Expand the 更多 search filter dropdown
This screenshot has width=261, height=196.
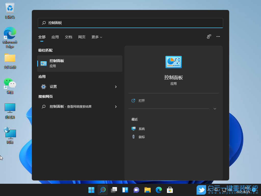(97, 37)
